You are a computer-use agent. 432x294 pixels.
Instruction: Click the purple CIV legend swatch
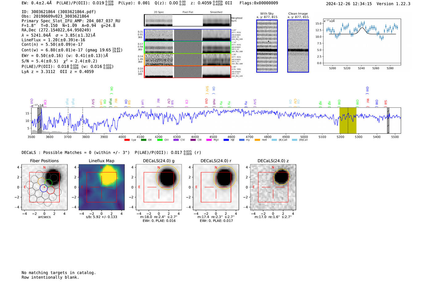pyautogui.click(x=176, y=140)
